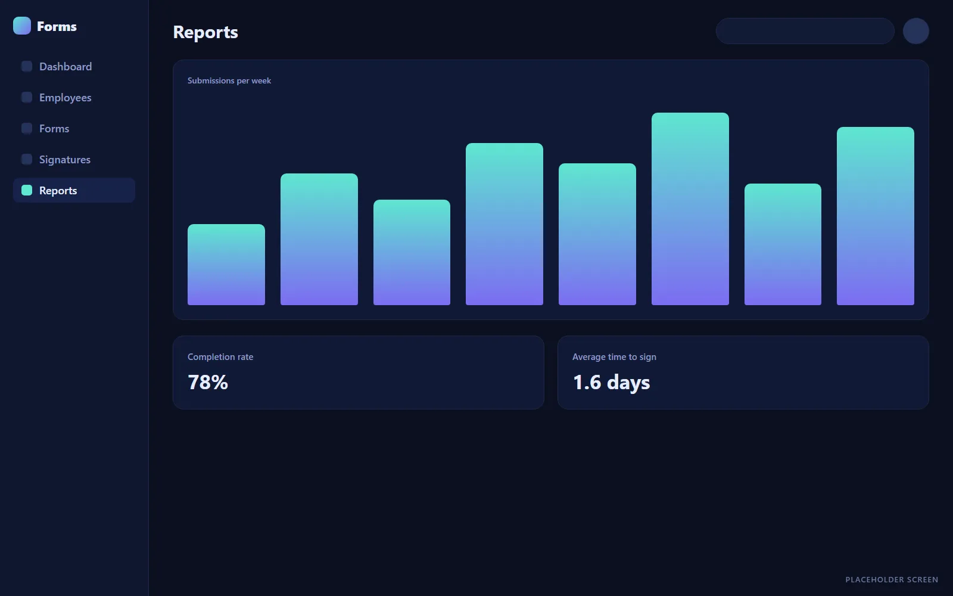Click the third bar in the chart
This screenshot has height=596, width=953.
412,252
